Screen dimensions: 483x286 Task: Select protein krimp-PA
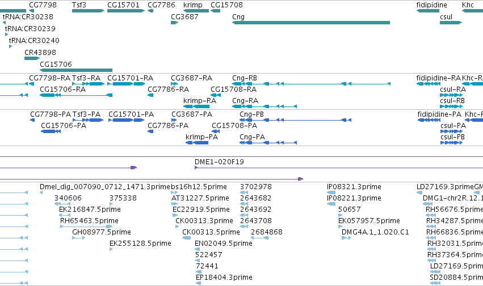point(197,143)
